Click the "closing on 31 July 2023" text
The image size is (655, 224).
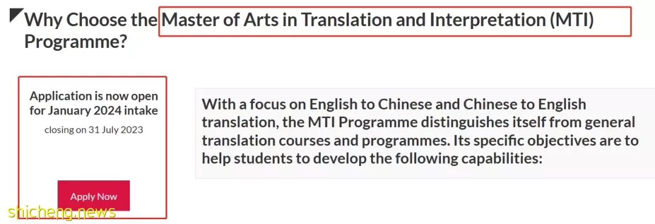tap(93, 130)
